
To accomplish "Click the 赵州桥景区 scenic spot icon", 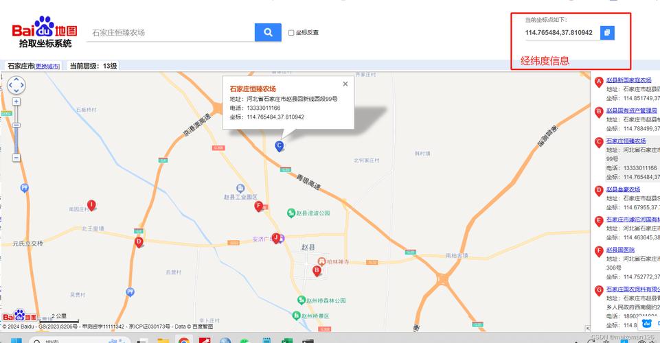I will [296, 316].
